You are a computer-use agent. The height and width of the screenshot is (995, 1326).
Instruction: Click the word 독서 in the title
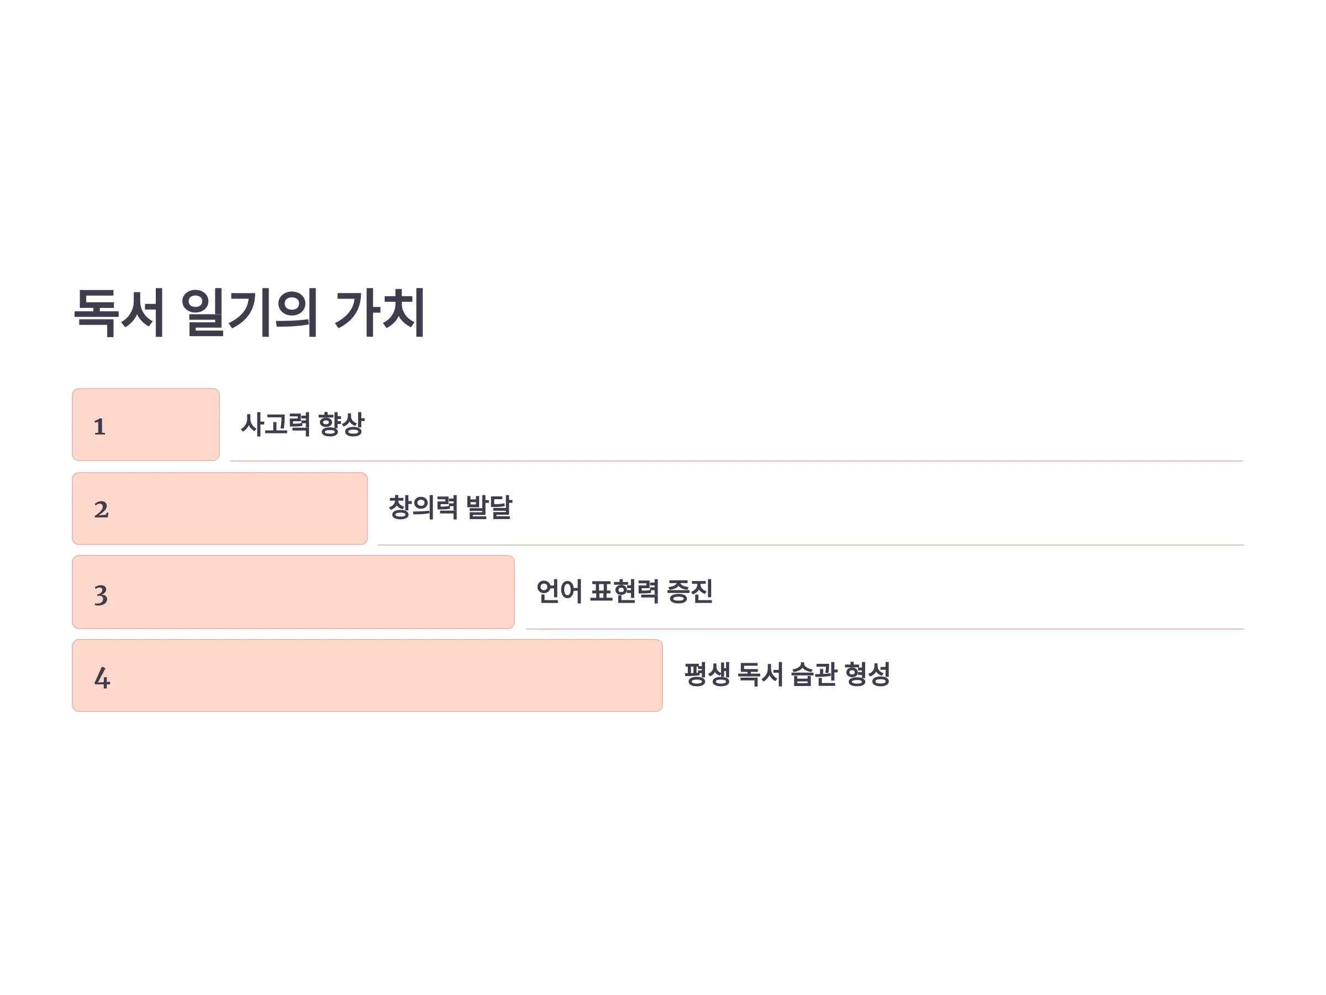(x=119, y=312)
